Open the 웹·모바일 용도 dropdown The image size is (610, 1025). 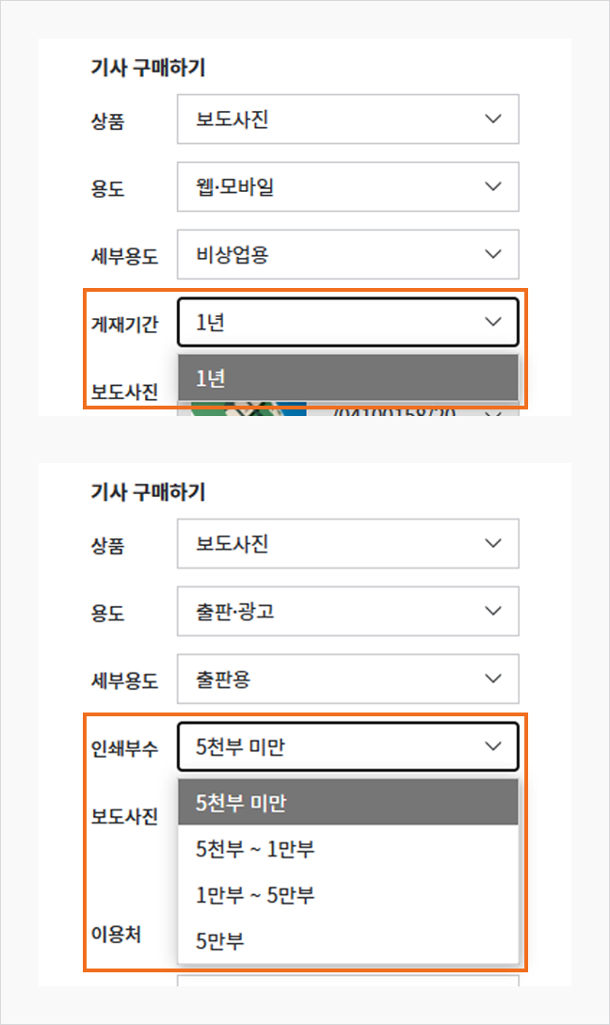click(x=347, y=186)
